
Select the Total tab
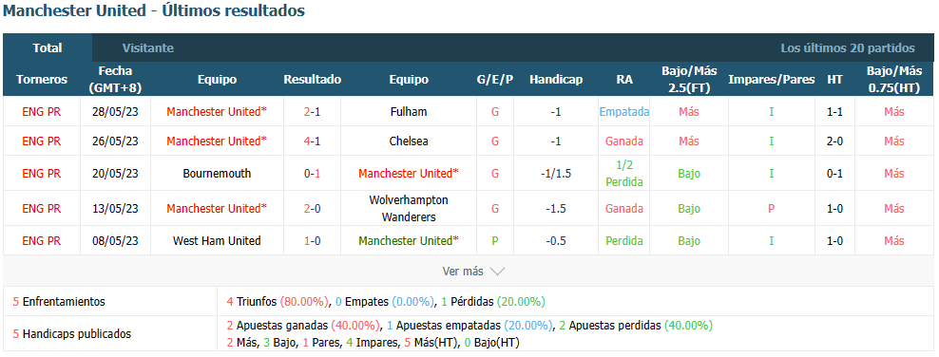pyautogui.click(x=48, y=47)
